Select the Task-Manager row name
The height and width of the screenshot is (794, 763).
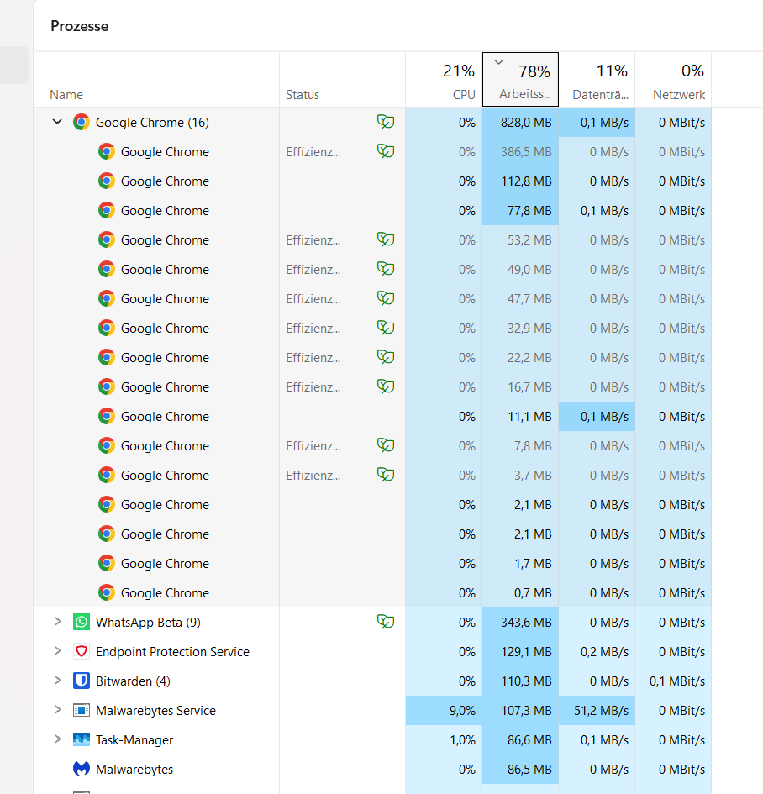click(x=134, y=740)
